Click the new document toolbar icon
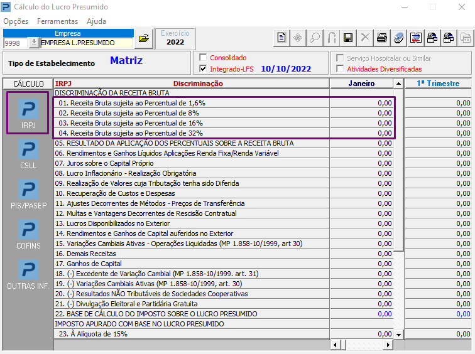 pos(281,38)
